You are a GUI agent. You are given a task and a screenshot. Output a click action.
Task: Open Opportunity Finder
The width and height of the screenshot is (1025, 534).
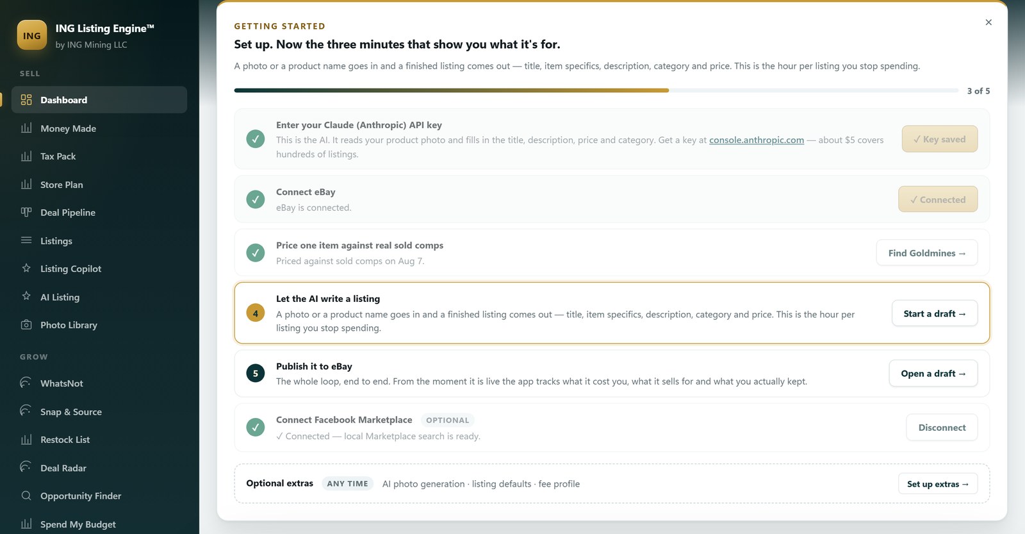(99, 496)
